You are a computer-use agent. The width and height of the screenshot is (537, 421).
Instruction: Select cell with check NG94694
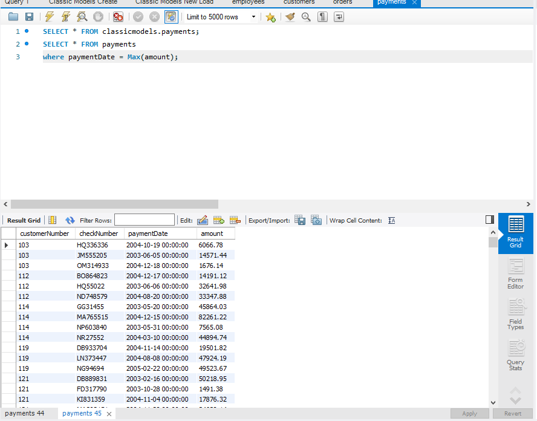(99, 368)
